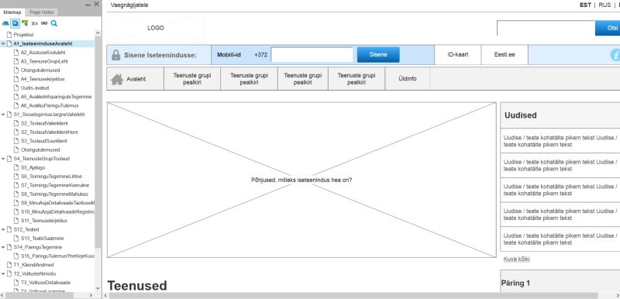The width and height of the screenshot is (620, 299).
Task: Click the Põhjused banner placeholder
Action: point(301,180)
